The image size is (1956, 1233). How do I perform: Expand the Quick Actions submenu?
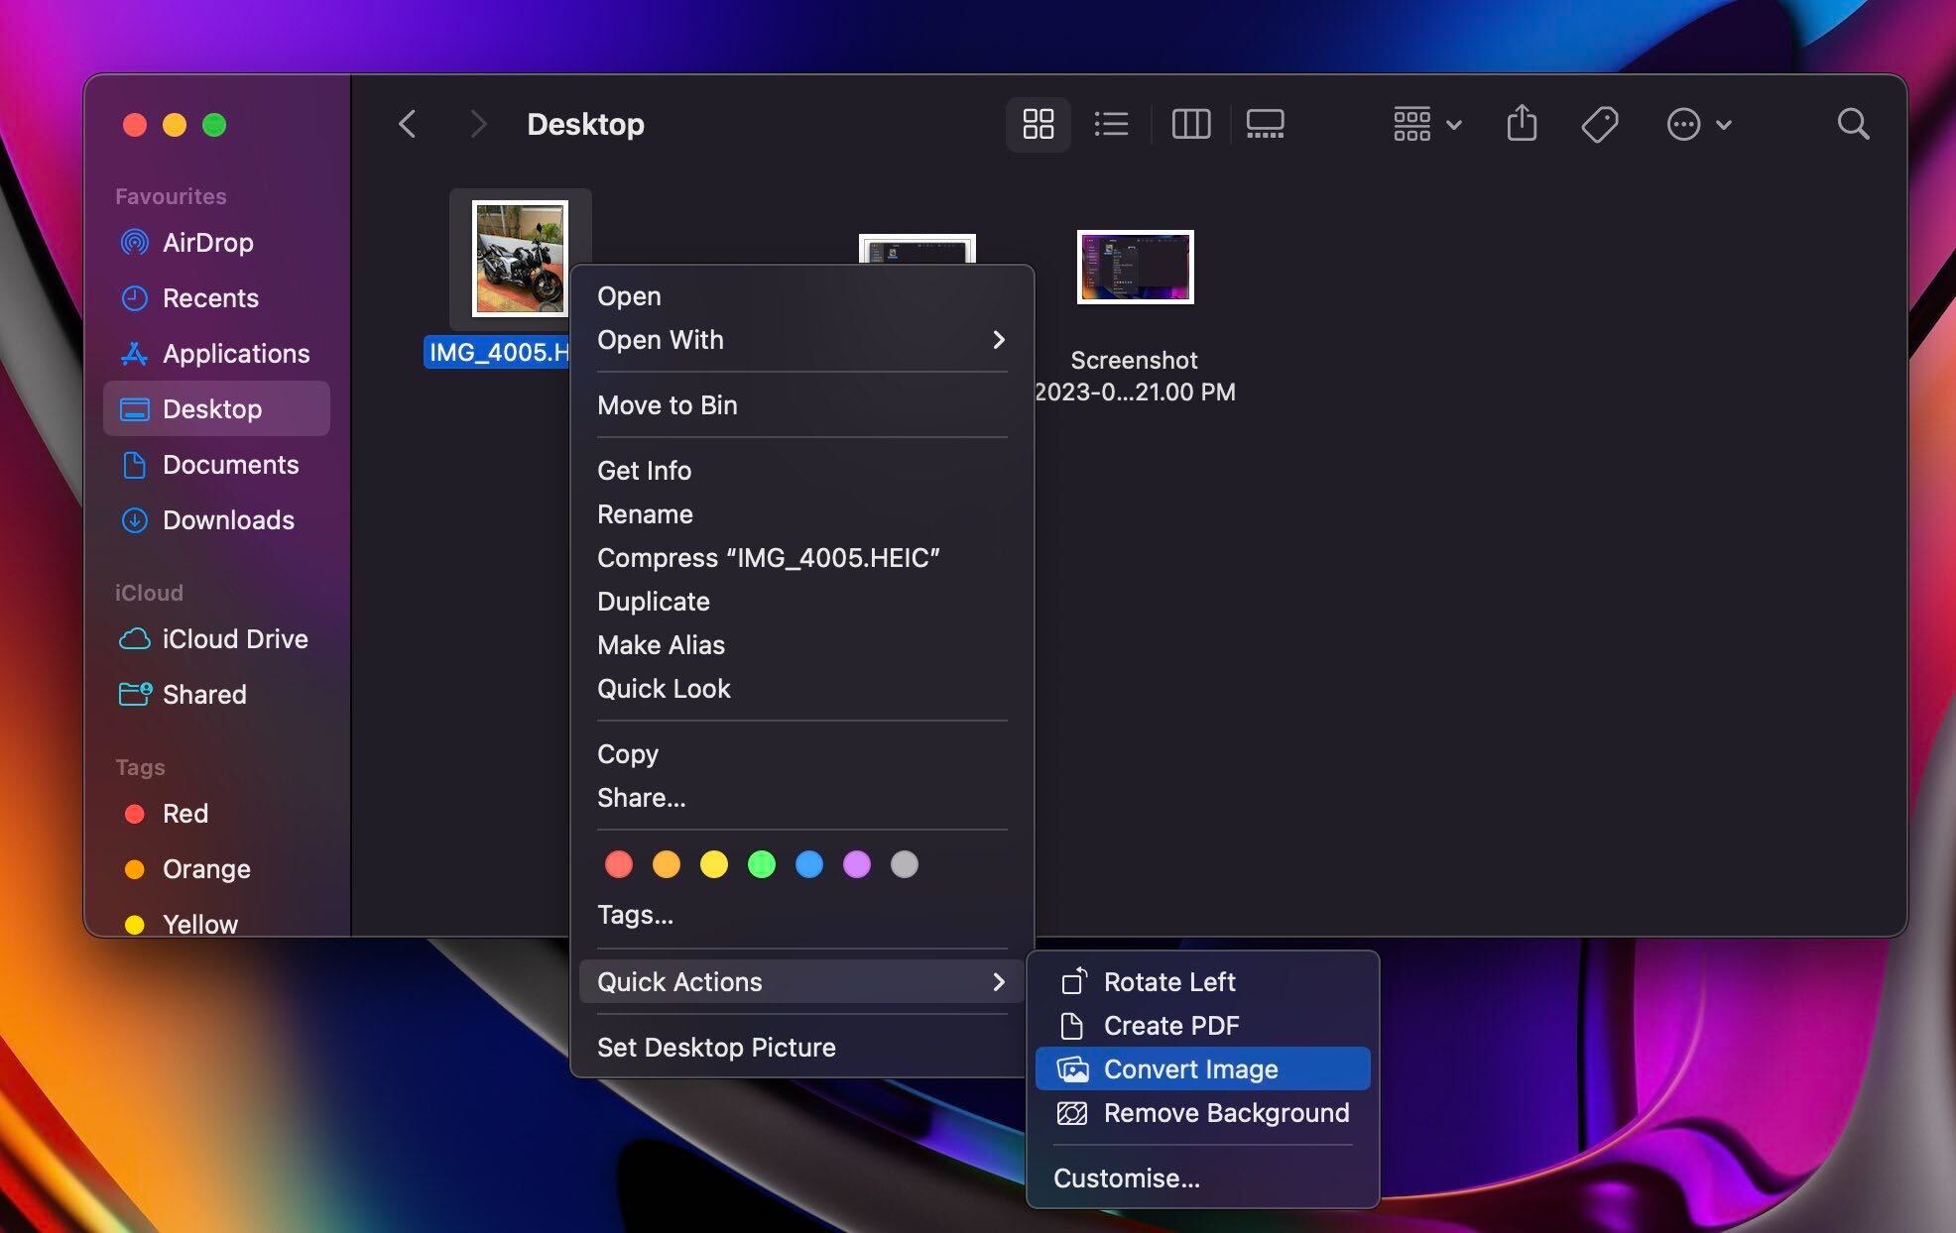click(801, 981)
